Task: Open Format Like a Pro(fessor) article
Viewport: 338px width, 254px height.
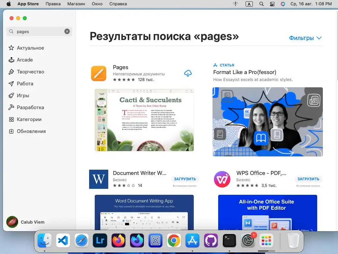Action: coord(245,72)
